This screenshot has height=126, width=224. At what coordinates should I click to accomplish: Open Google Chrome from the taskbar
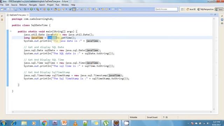click(x=44, y=123)
